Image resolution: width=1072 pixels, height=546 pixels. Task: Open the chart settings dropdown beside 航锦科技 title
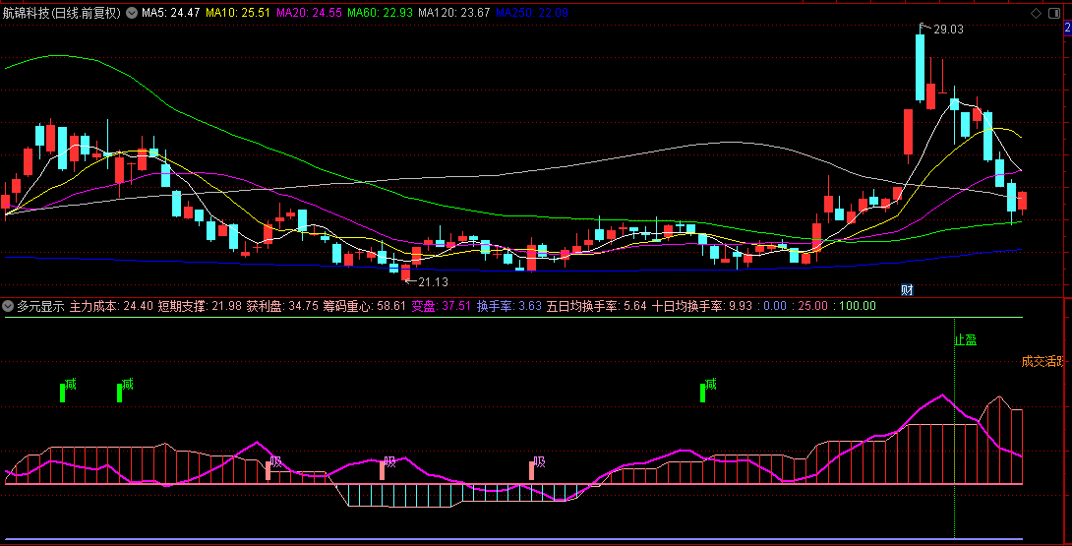click(131, 13)
